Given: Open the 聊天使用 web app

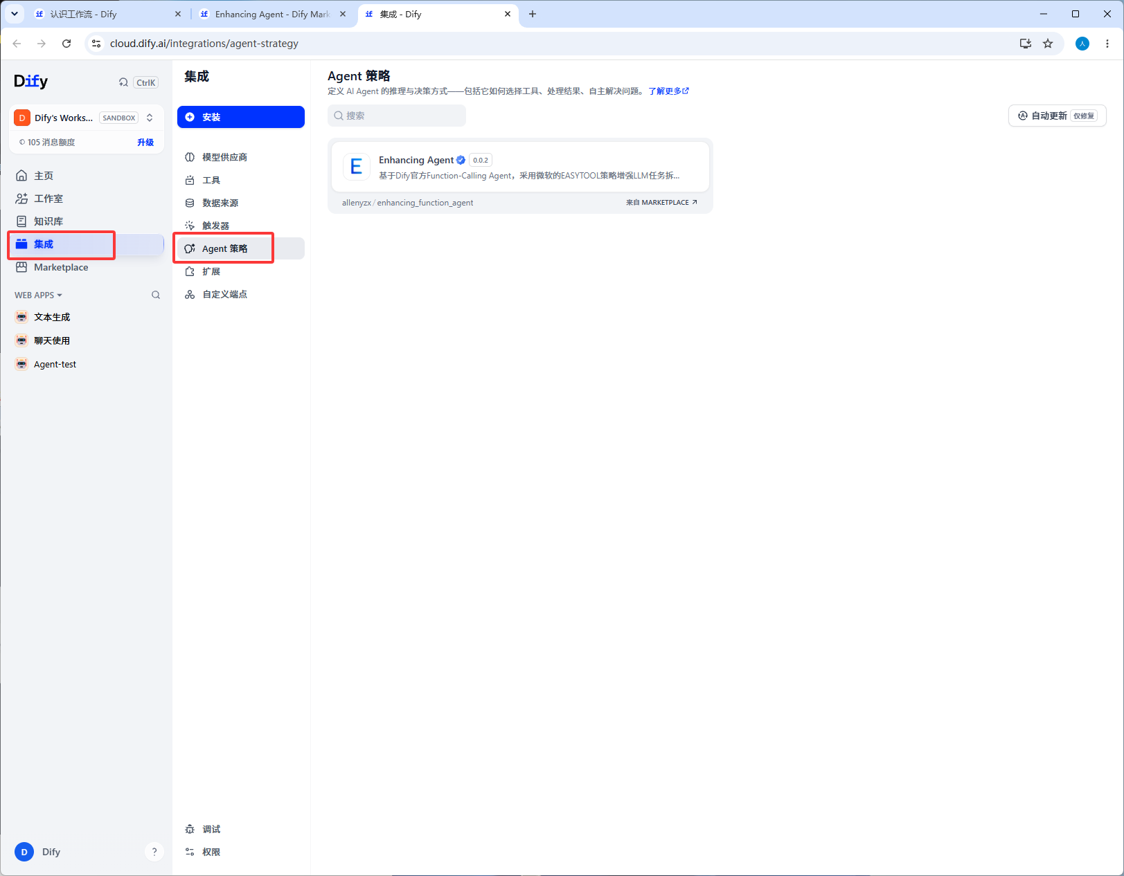Looking at the screenshot, I should point(87,340).
